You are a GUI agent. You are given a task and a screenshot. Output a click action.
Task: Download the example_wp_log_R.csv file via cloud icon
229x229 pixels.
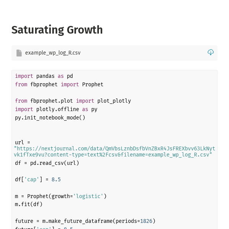pos(211,52)
